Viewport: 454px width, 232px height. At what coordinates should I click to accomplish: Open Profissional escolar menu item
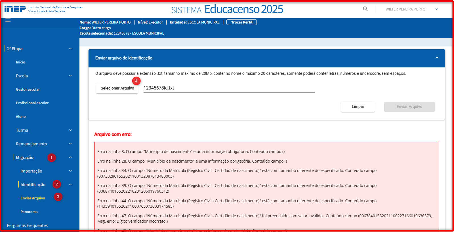(x=32, y=103)
